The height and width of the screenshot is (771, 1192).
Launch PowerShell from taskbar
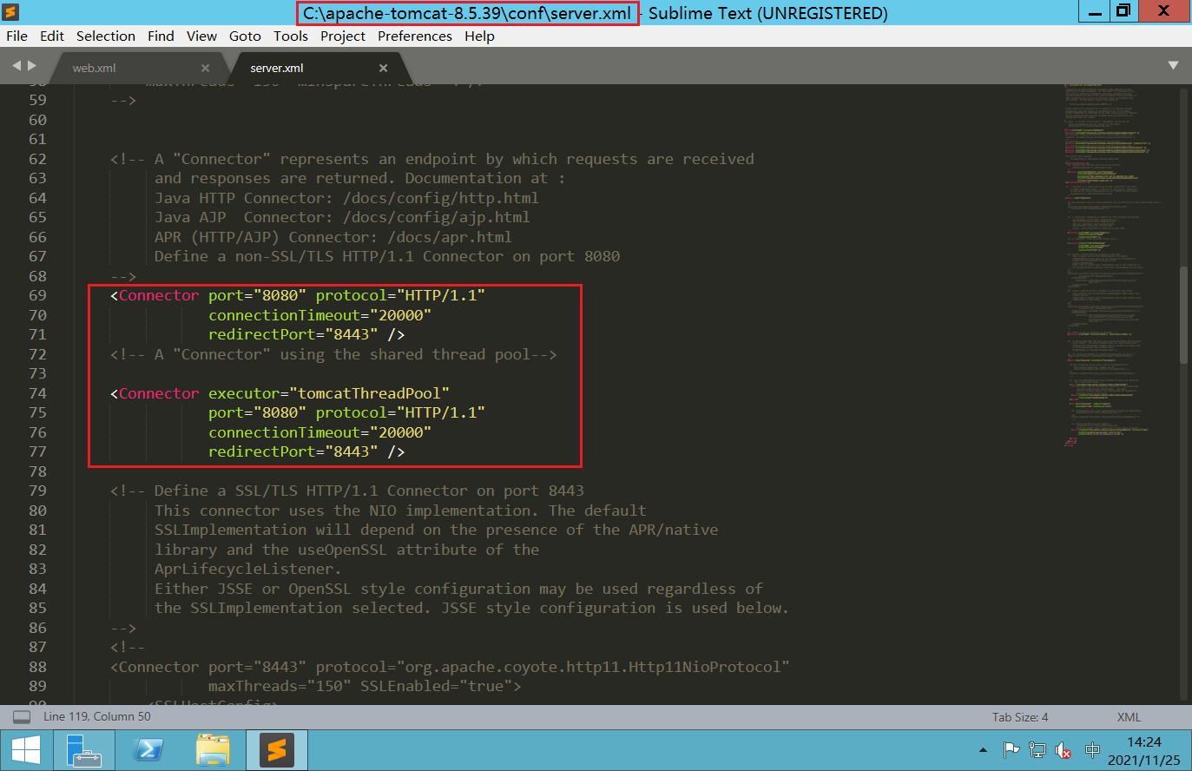click(x=148, y=750)
